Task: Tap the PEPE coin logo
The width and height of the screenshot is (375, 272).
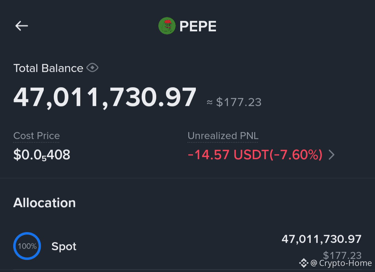Action: coord(167,26)
